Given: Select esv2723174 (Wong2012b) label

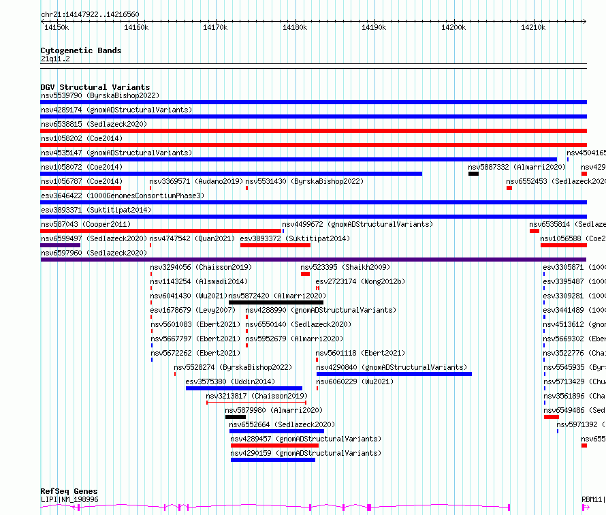Looking at the screenshot, I should click(360, 281).
